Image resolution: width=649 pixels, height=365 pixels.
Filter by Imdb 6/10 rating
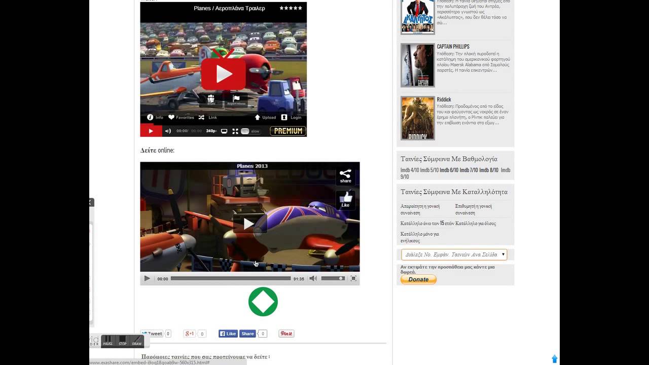[449, 170]
